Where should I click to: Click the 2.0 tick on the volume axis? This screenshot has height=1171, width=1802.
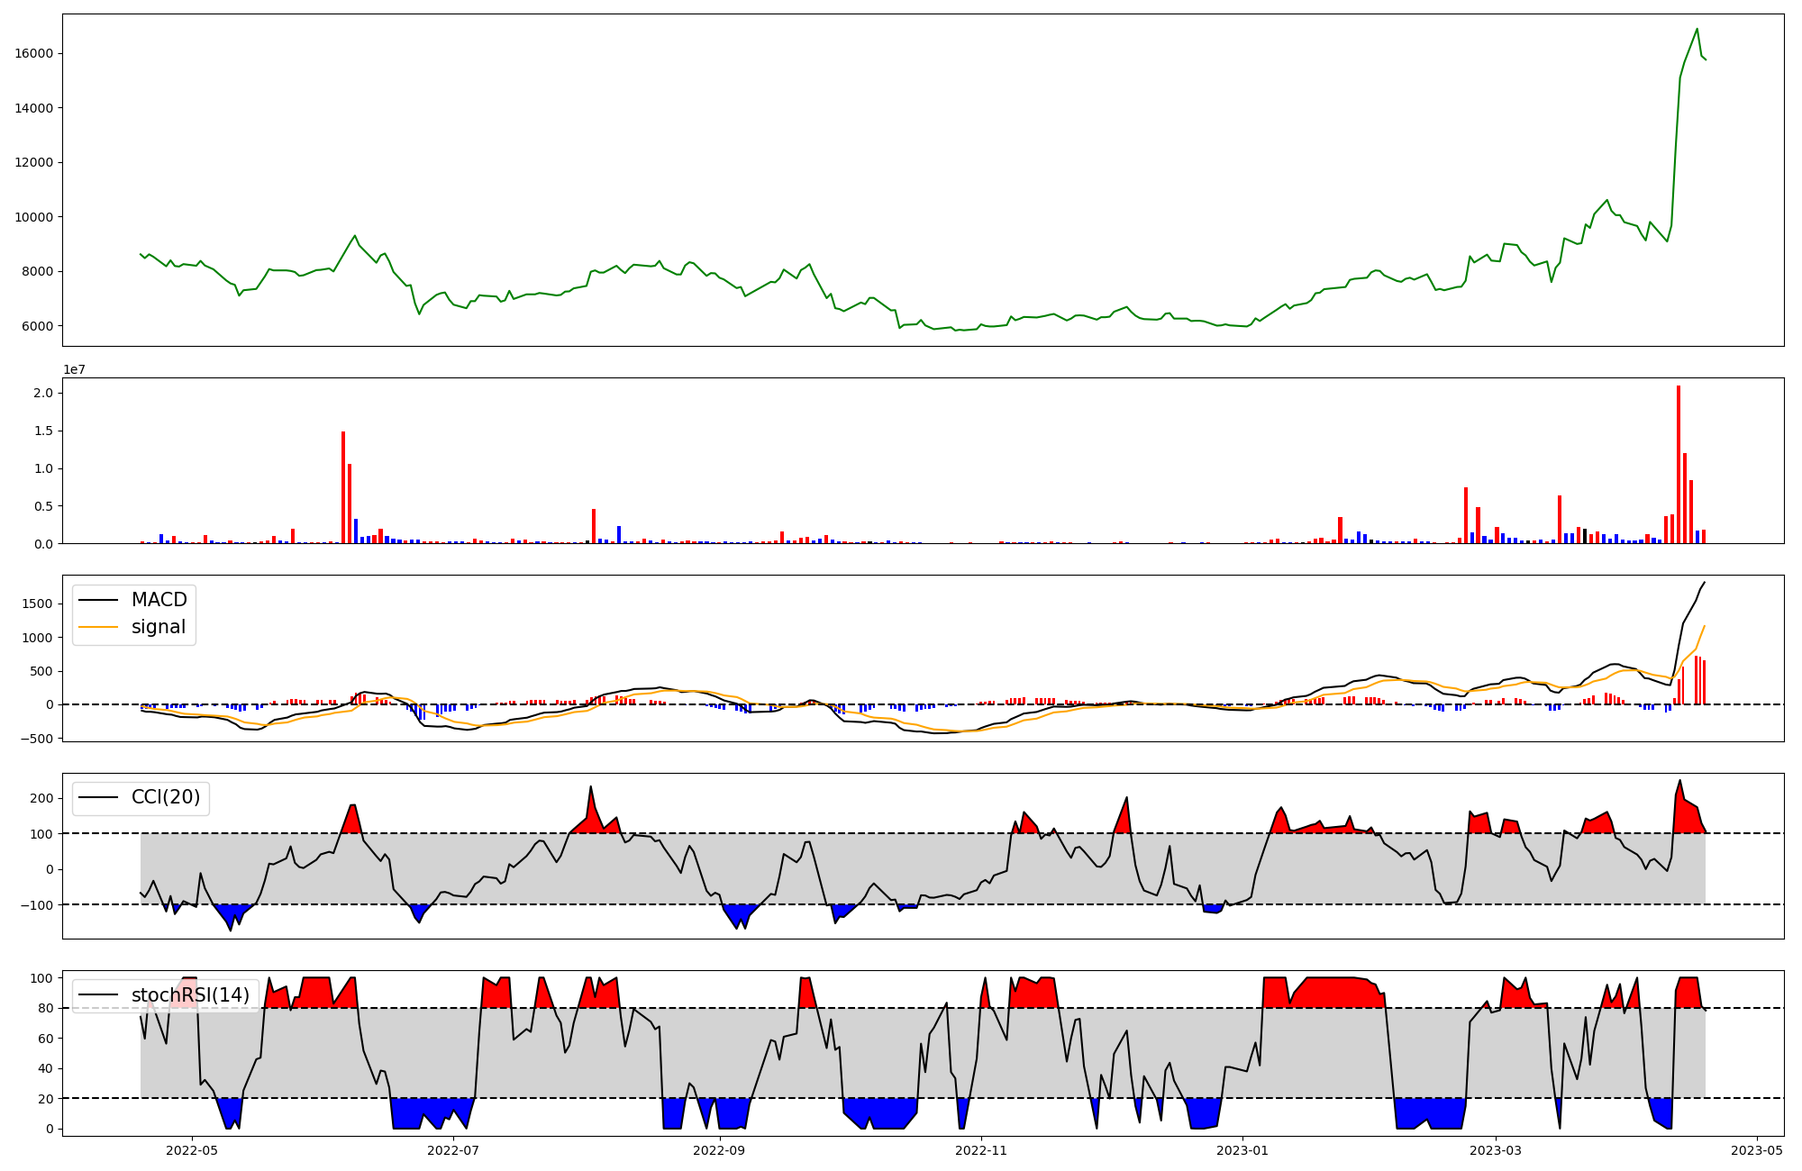(x=42, y=393)
